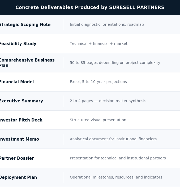Click the 'Operational milestones, resources, and indicators' text
This screenshot has width=180, height=187.
coord(116,177)
